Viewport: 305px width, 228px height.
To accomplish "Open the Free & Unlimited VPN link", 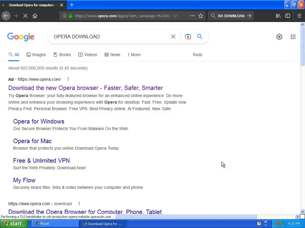I will click(41, 161).
